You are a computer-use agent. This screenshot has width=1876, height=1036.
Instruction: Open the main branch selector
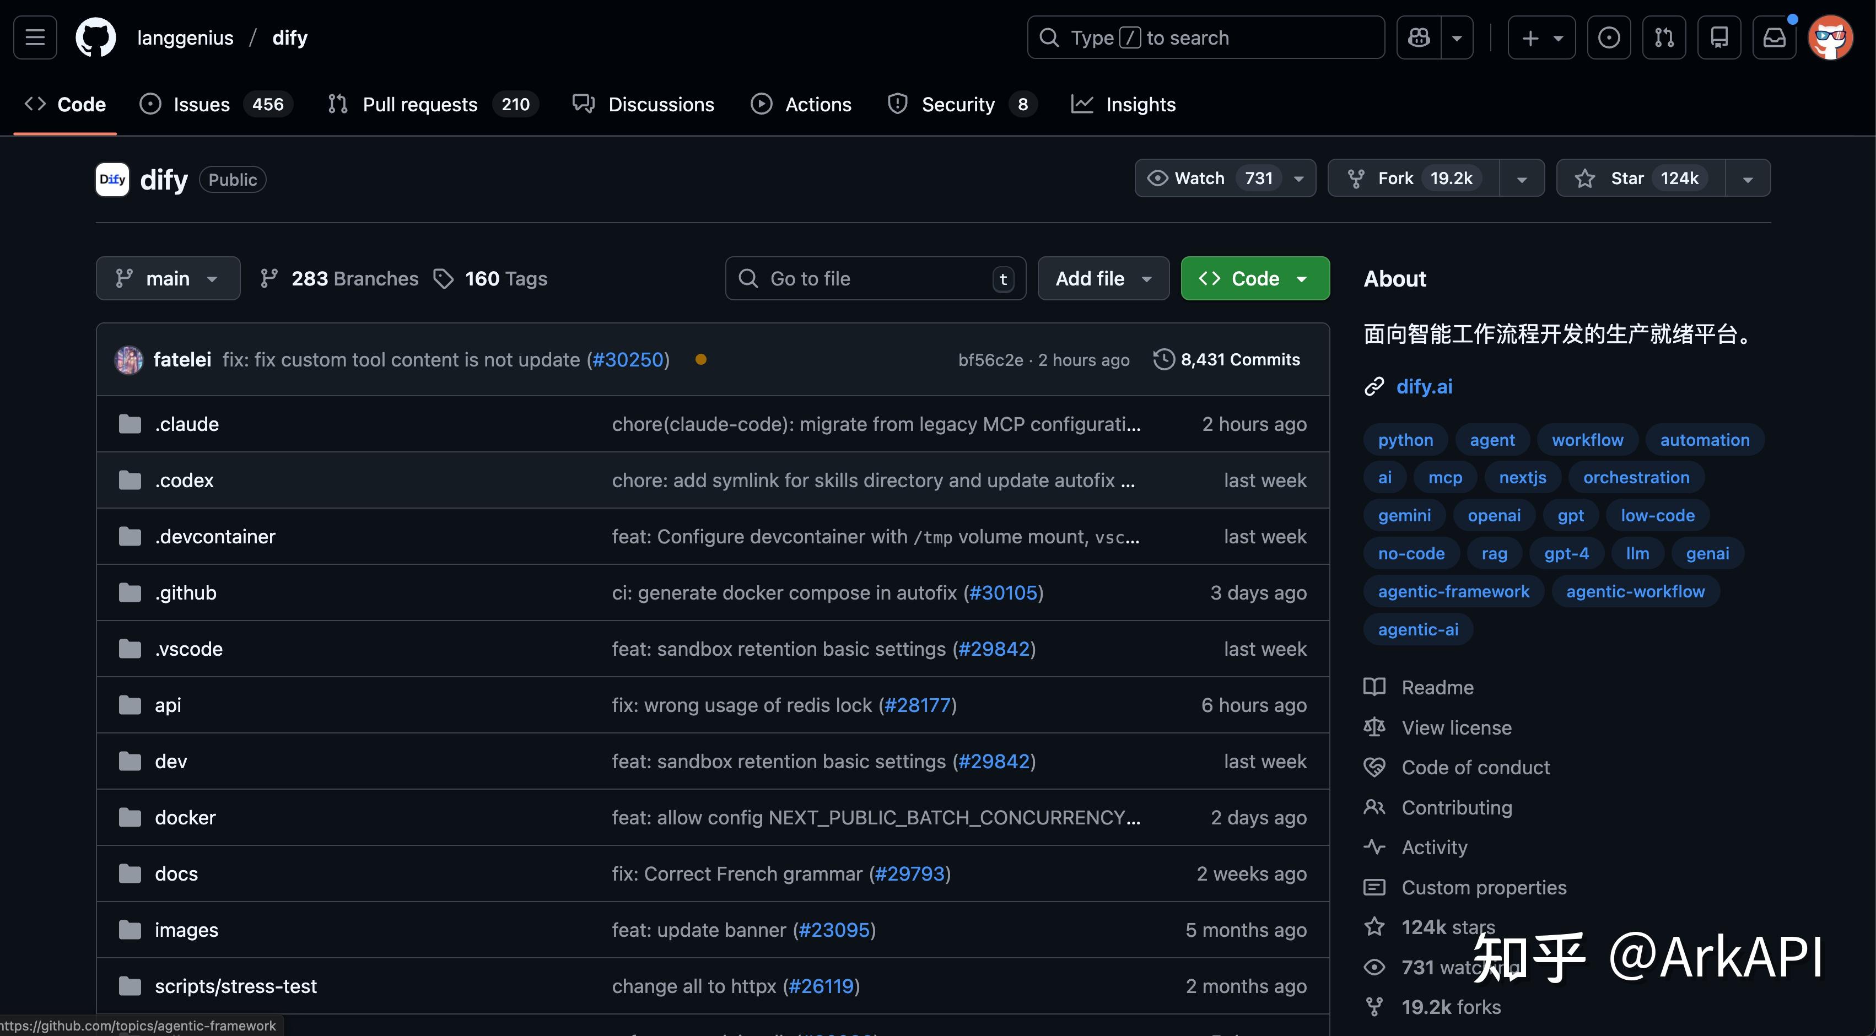pos(168,278)
